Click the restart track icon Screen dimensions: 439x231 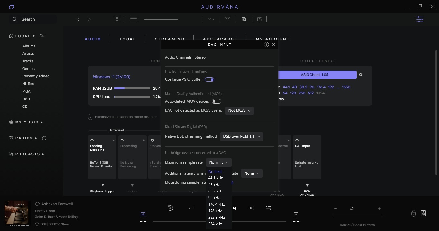pos(170,208)
